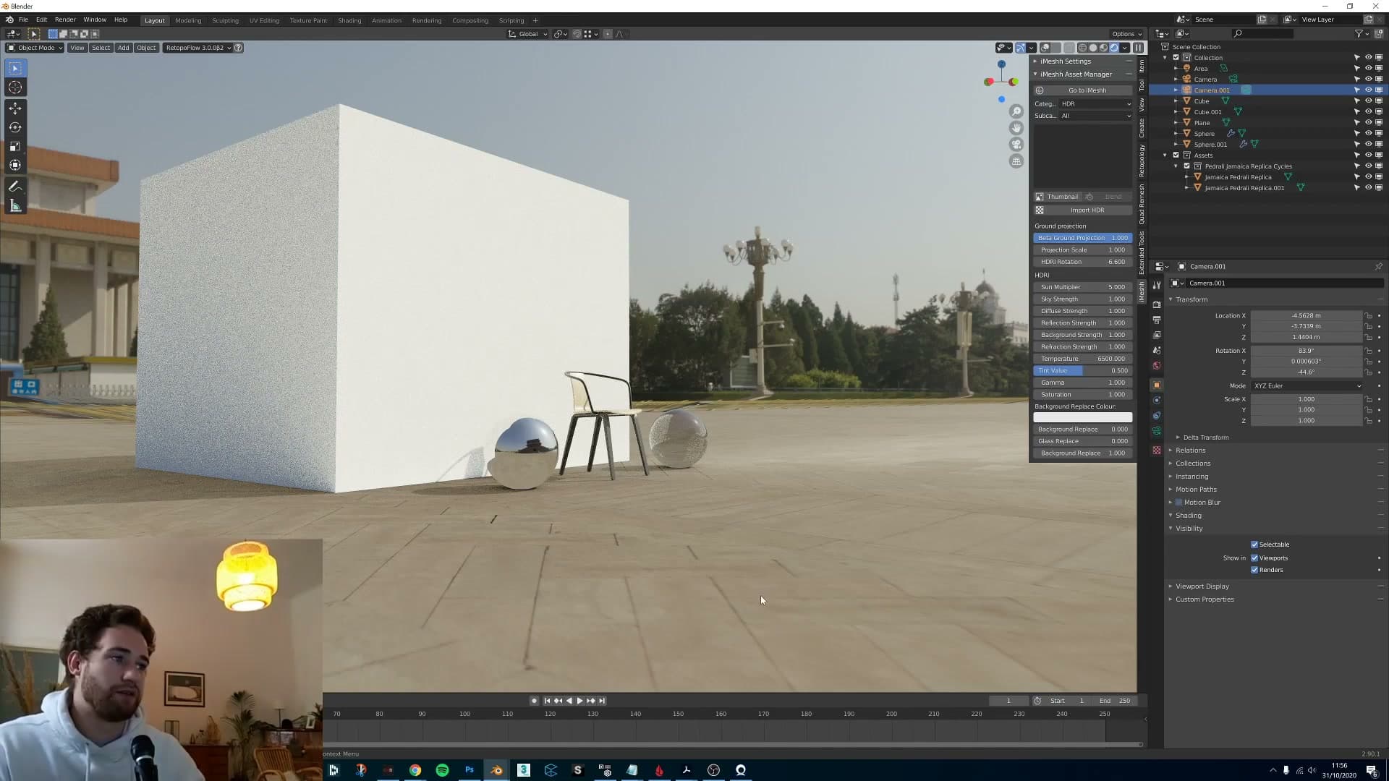Open Photoshop from the taskbar
This screenshot has height=781, width=1389.
[x=470, y=770]
